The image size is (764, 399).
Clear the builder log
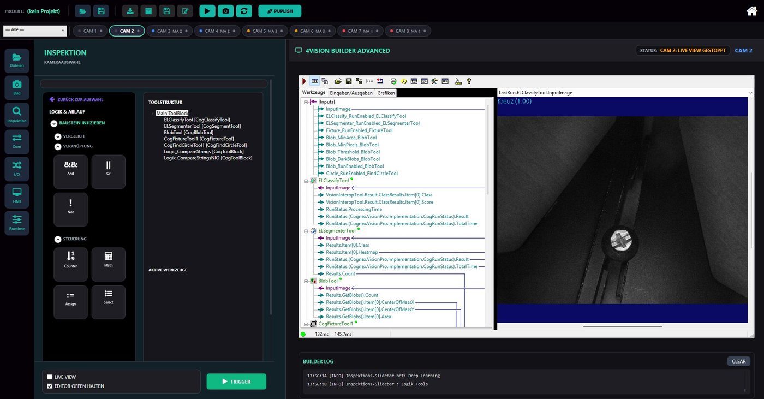(739, 361)
